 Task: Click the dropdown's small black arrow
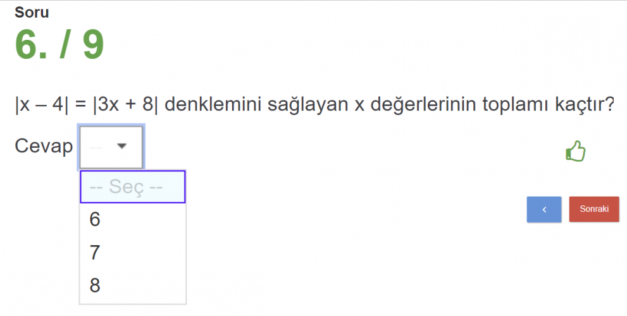pos(122,147)
